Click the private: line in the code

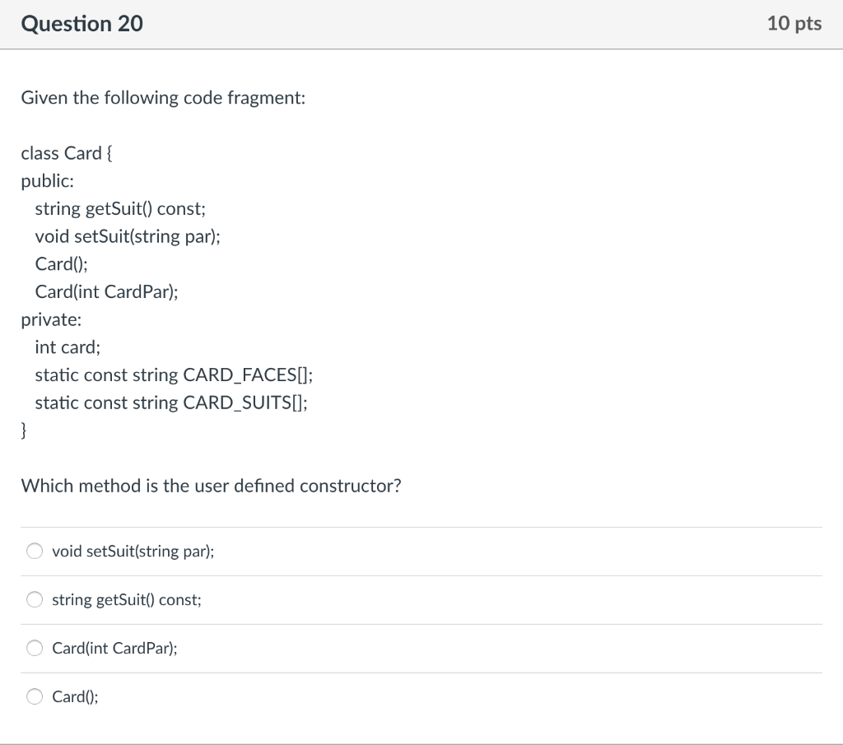click(51, 320)
